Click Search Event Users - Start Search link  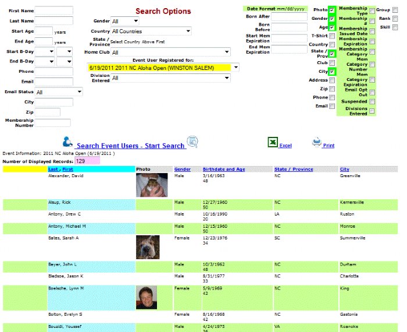[x=131, y=146]
